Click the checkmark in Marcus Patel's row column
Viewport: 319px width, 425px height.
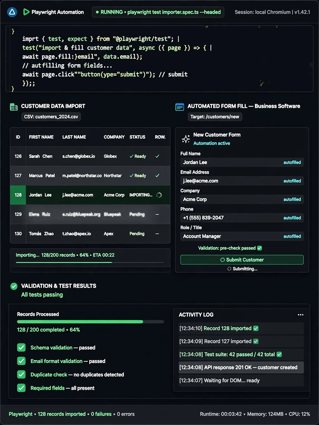(x=157, y=175)
